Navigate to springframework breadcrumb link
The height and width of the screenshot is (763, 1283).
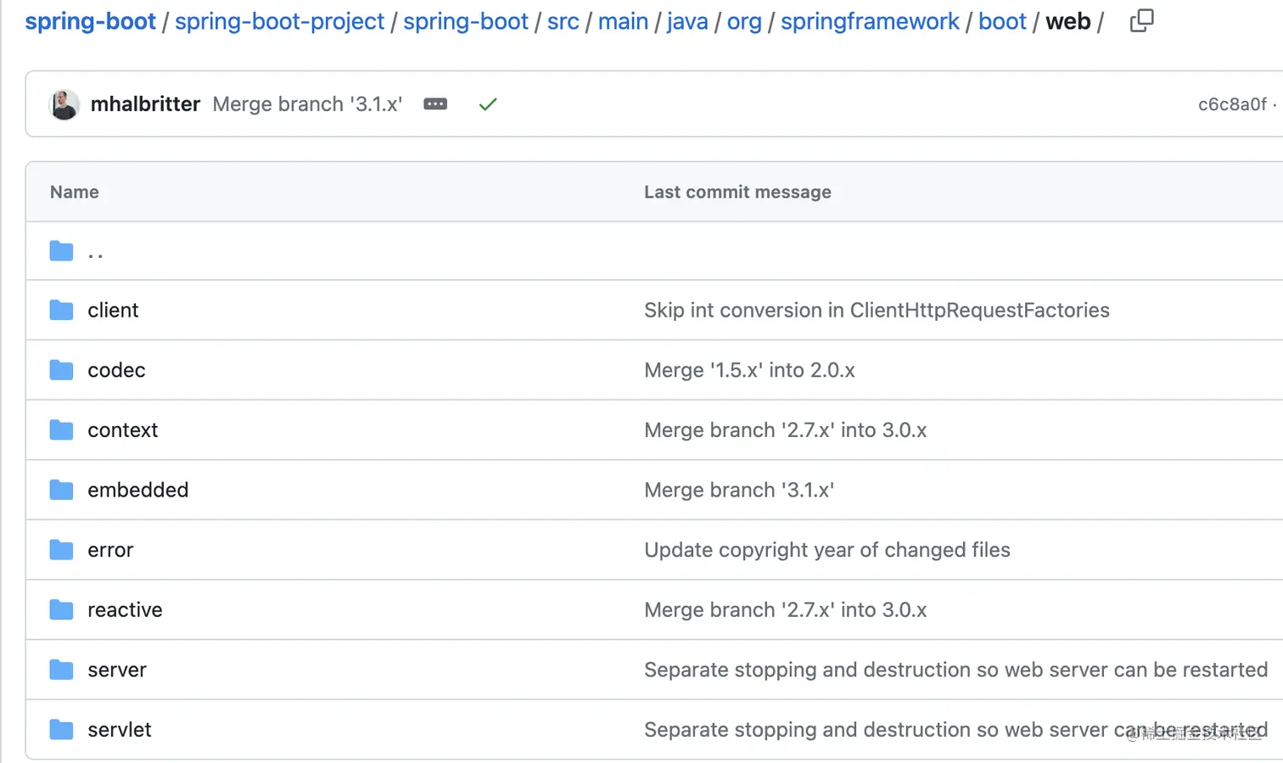coord(870,21)
